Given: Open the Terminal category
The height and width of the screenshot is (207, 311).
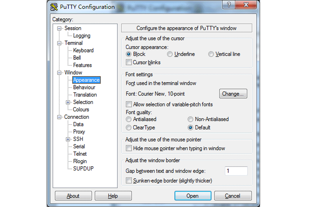Looking at the screenshot, I should (73, 43).
